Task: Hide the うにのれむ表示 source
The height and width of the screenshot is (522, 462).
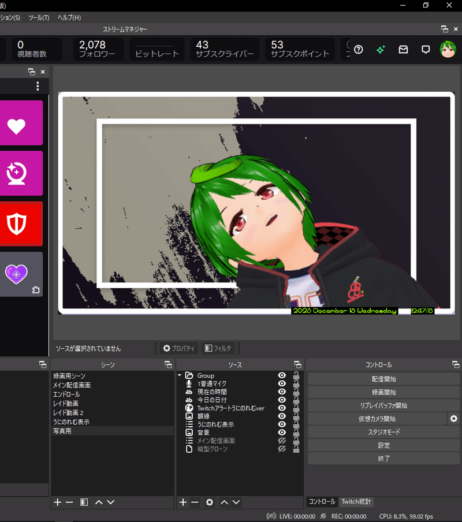Action: coord(282,424)
